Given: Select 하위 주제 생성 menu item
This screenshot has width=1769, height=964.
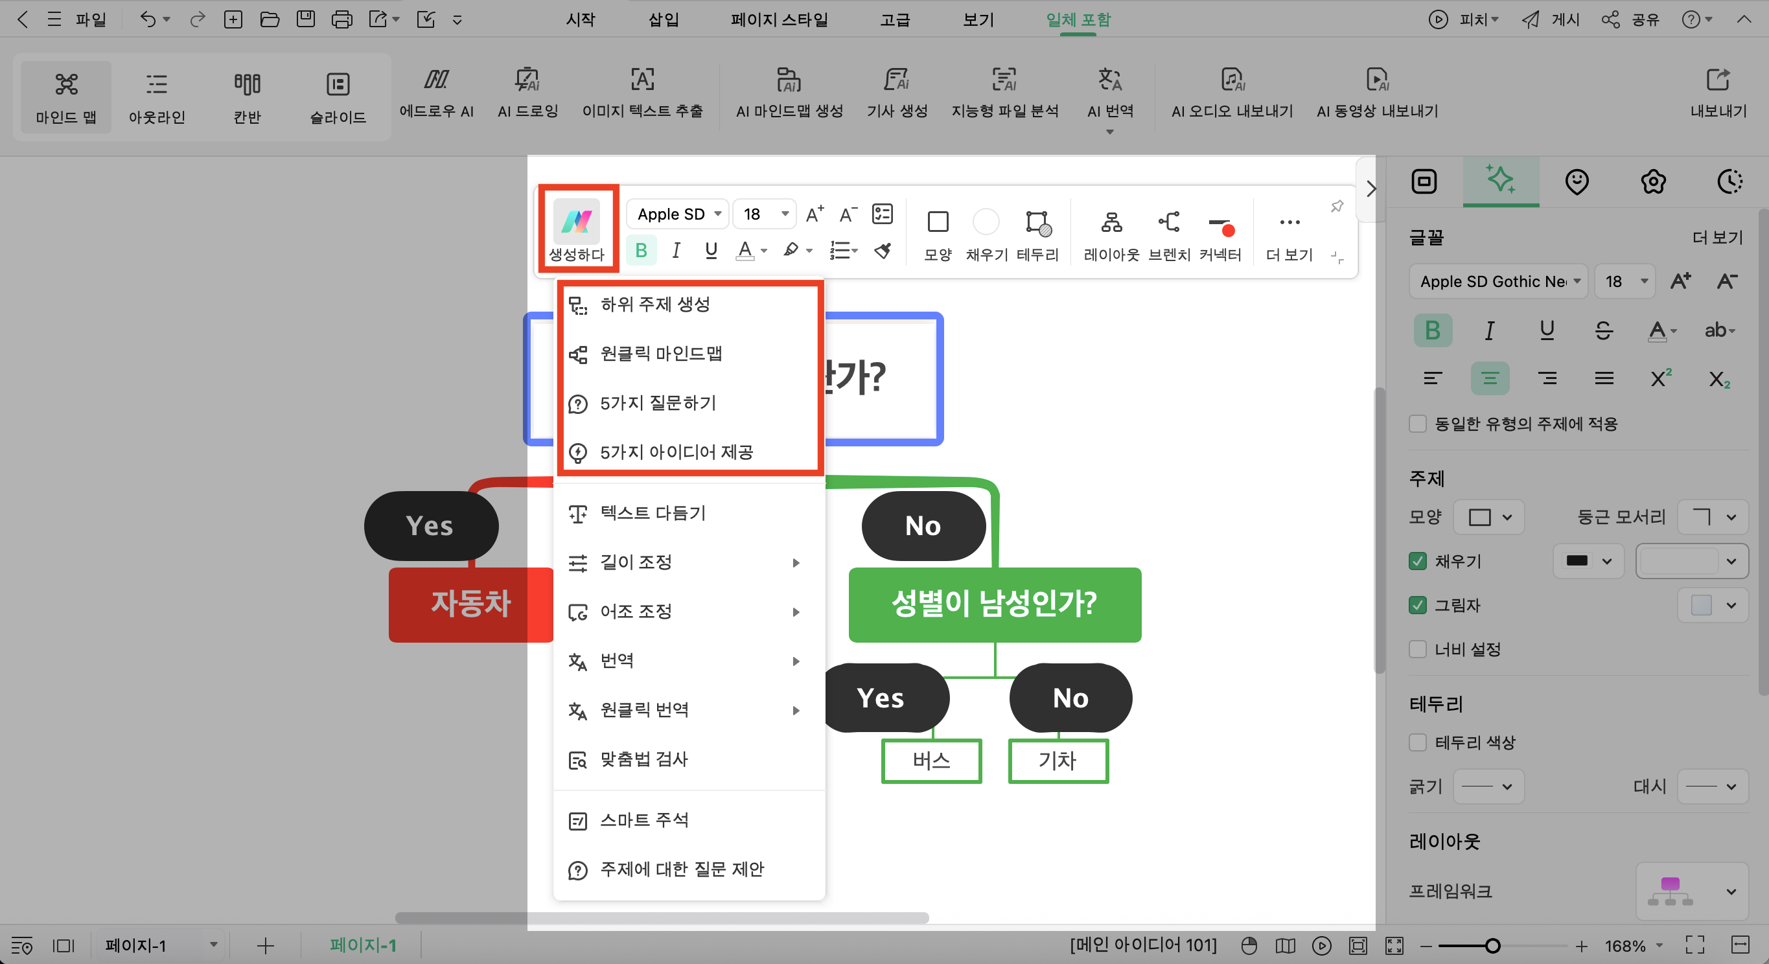Looking at the screenshot, I should 689,304.
